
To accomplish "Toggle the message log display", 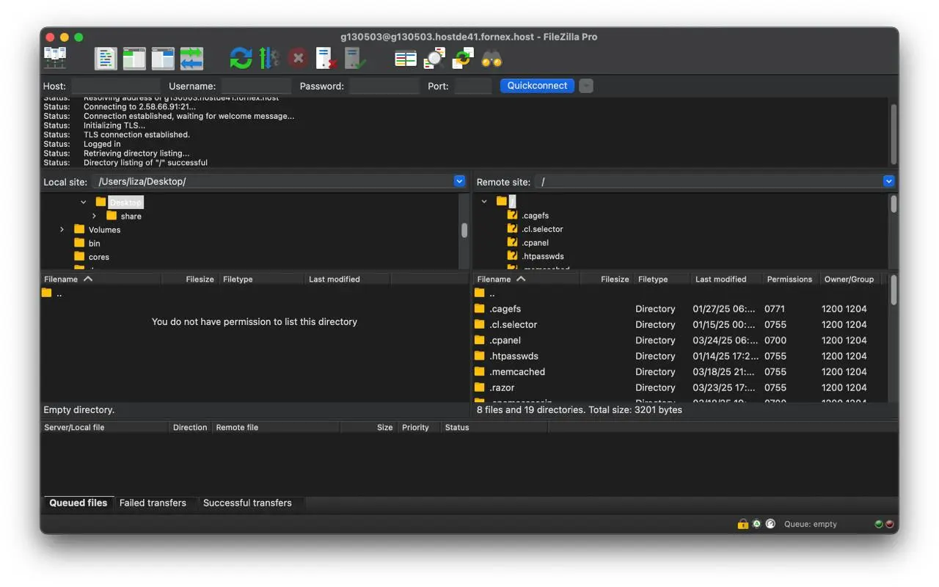I will (106, 58).
